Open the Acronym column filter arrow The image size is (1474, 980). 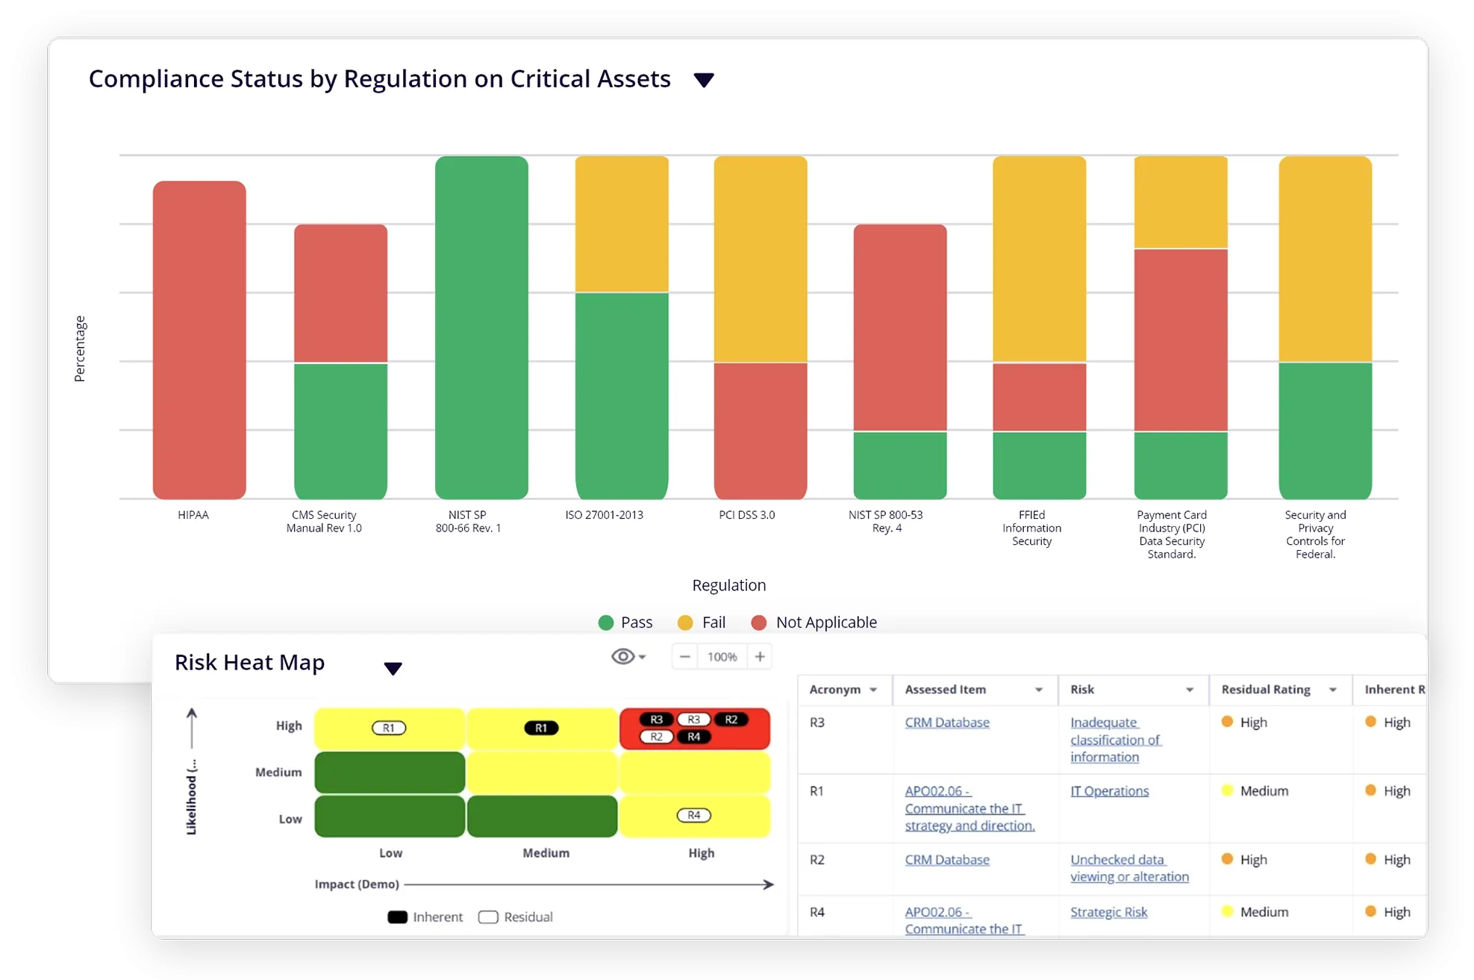[873, 690]
